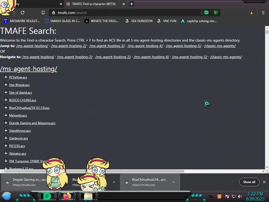Click the vertical scrollbar down arrow
Viewport: 269px width, 202px height.
tap(267, 167)
